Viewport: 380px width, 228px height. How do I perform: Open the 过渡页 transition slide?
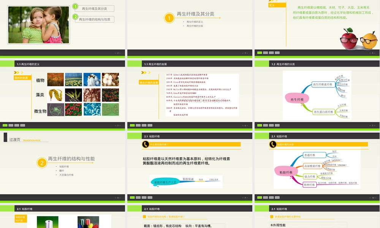63,167
